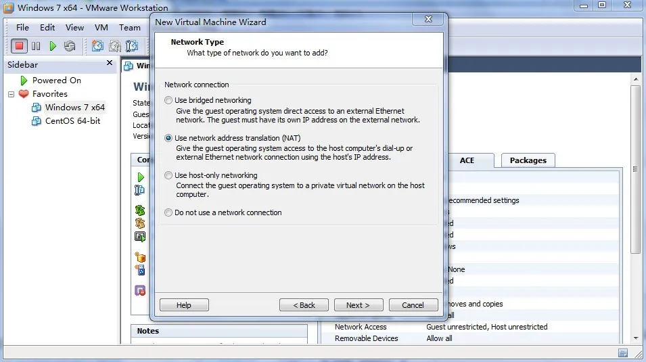Click the Favorites folder label
This screenshot has height=362, width=646.
tap(50, 94)
